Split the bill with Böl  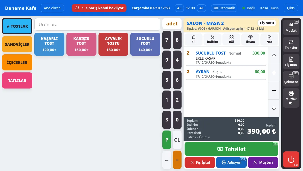point(232,39)
